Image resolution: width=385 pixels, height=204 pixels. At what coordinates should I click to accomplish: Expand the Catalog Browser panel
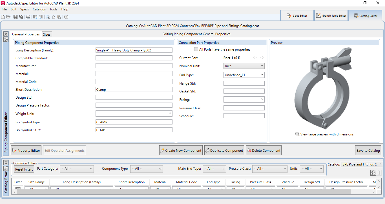(6, 162)
